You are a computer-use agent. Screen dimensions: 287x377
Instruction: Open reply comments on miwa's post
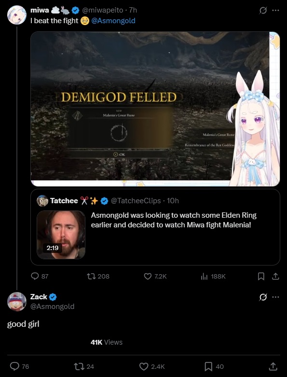(40, 276)
